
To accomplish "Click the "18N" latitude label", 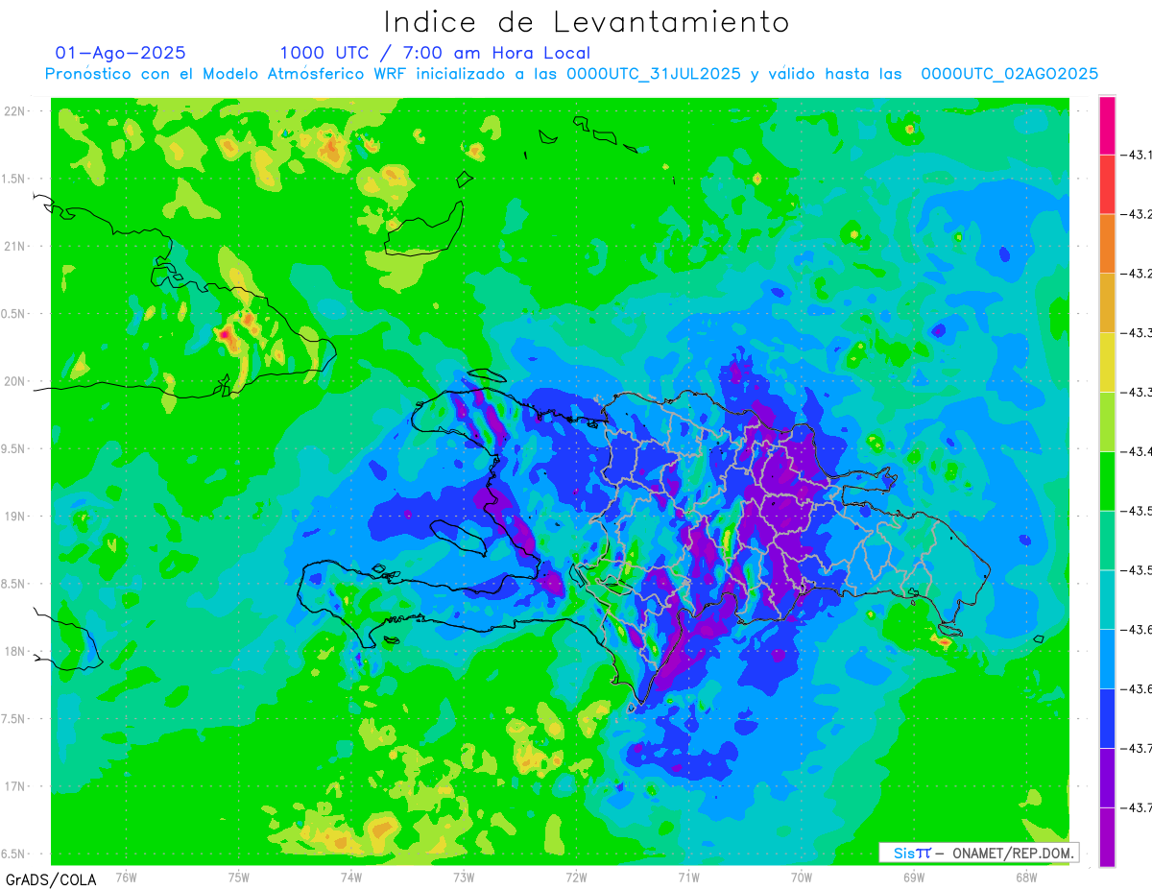I will point(14,651).
